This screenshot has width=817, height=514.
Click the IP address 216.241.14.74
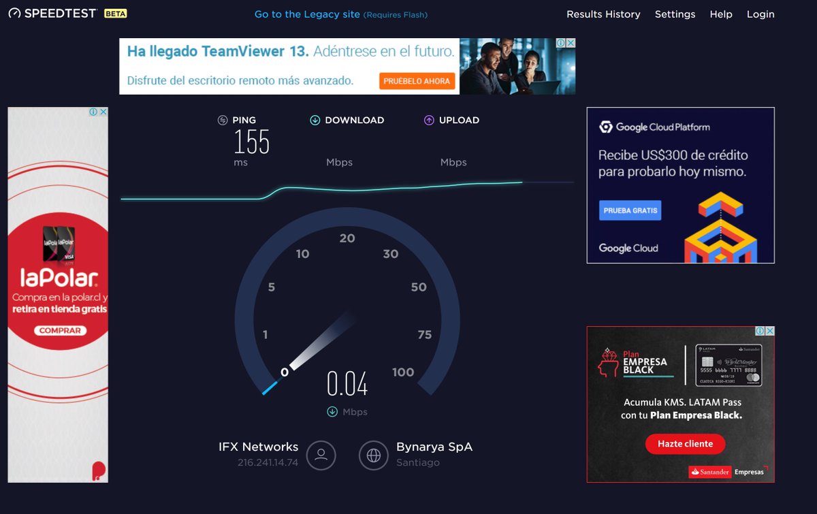pos(268,463)
